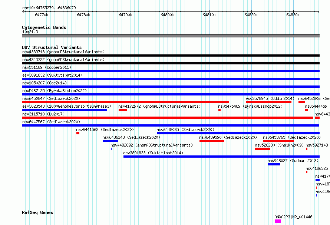Select the esv3623543 1000Genomes blue bar
The image size is (330, 225).
click(x=65, y=110)
